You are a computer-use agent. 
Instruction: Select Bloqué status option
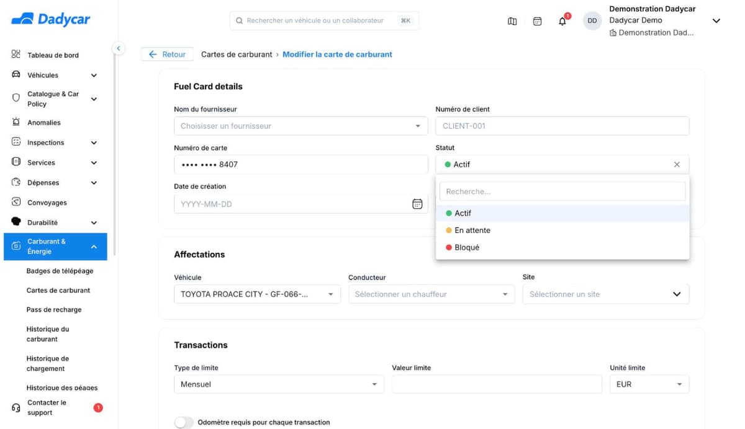[x=562, y=247]
